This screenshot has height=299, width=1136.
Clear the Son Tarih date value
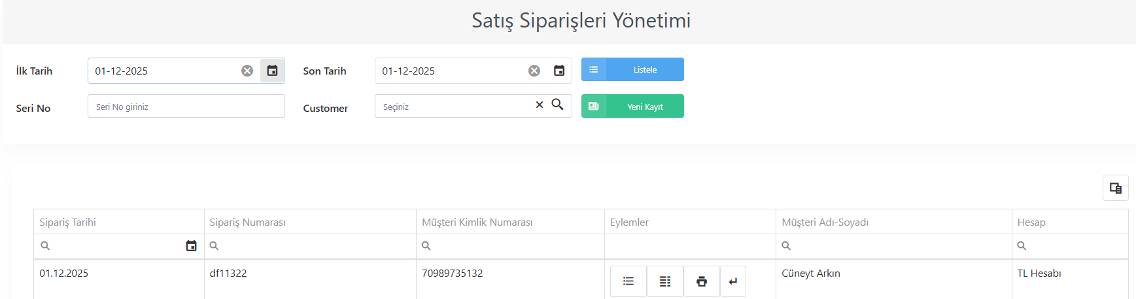[x=534, y=71]
